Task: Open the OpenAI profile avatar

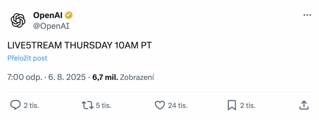Action: [x=18, y=20]
